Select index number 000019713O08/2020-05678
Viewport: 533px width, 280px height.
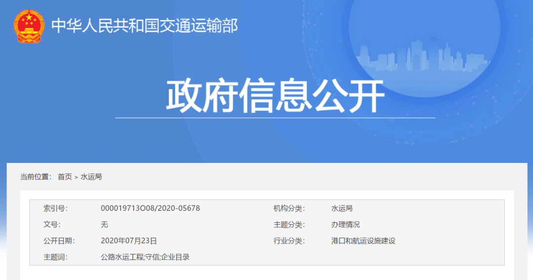(150, 208)
